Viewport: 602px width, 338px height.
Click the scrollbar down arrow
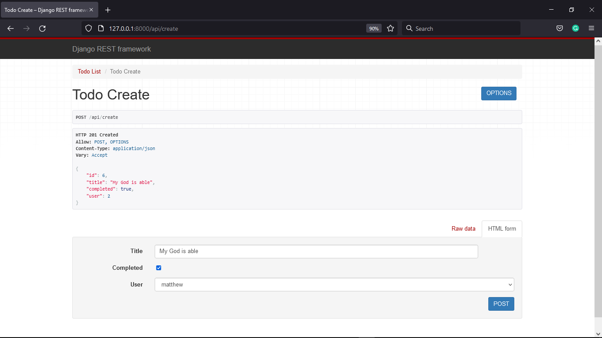coord(598,334)
